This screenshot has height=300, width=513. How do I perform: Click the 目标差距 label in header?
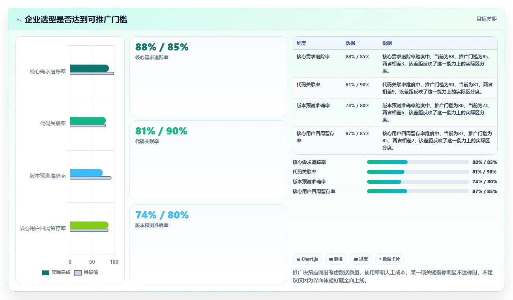pyautogui.click(x=486, y=19)
